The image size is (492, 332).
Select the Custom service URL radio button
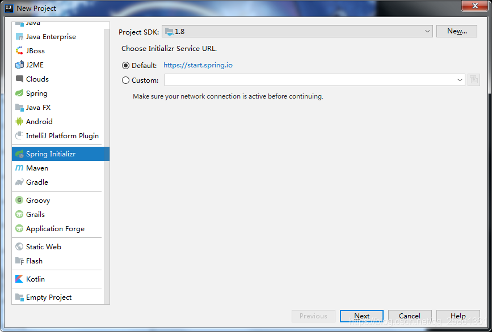click(125, 80)
